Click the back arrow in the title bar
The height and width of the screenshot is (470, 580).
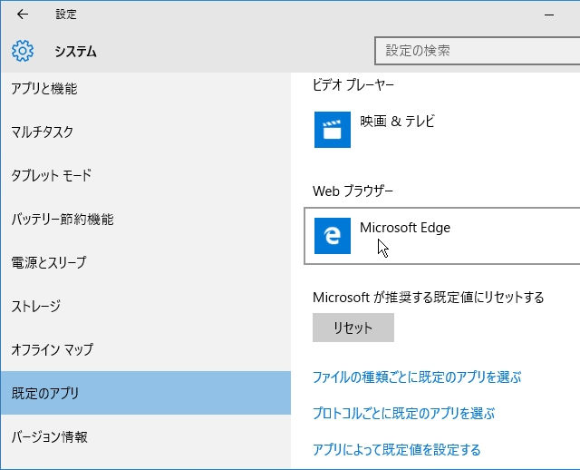[23, 15]
